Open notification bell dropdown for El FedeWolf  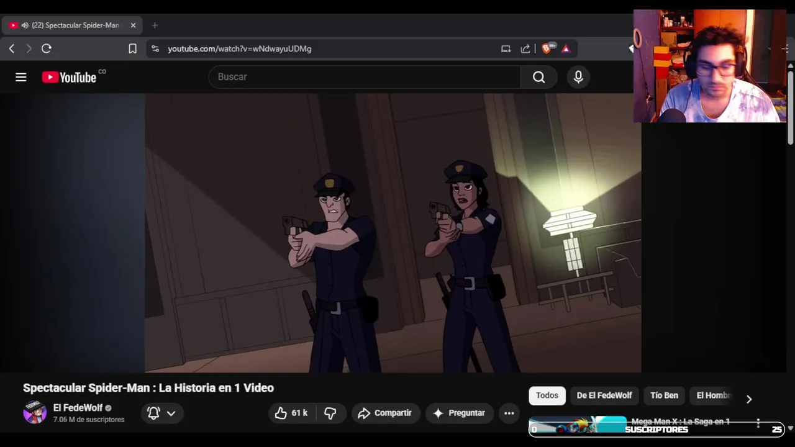(161, 413)
